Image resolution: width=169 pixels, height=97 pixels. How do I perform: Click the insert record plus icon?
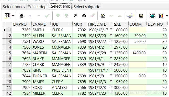[x=30, y=16]
